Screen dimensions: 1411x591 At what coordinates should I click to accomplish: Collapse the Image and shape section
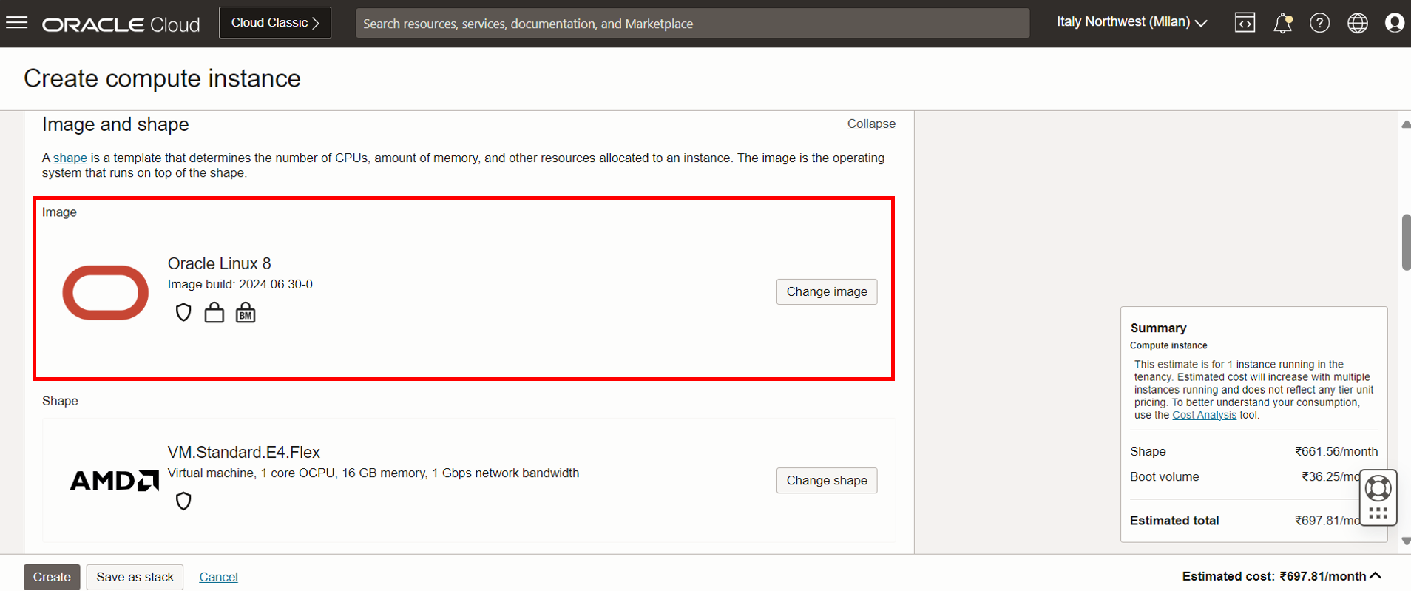[x=871, y=124]
